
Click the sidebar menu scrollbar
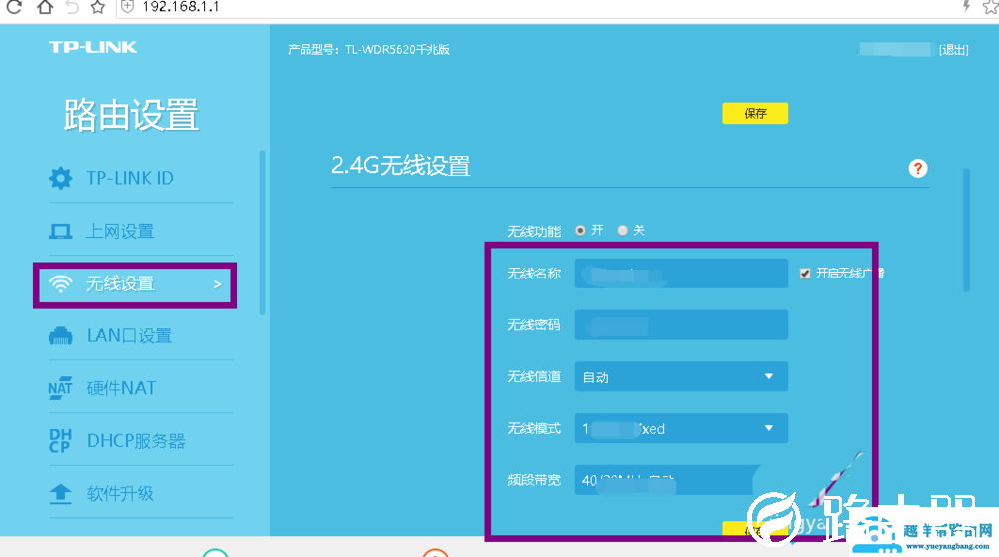pyautogui.click(x=262, y=233)
